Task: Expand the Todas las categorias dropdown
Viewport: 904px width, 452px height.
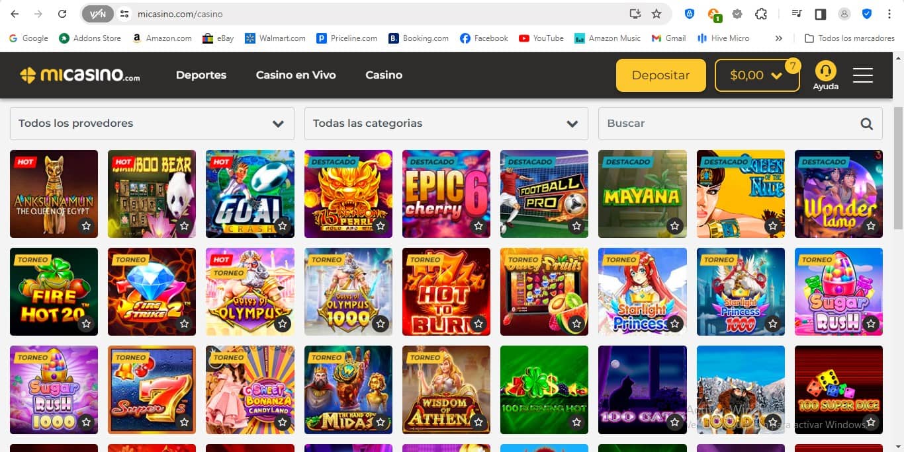Action: pyautogui.click(x=572, y=124)
